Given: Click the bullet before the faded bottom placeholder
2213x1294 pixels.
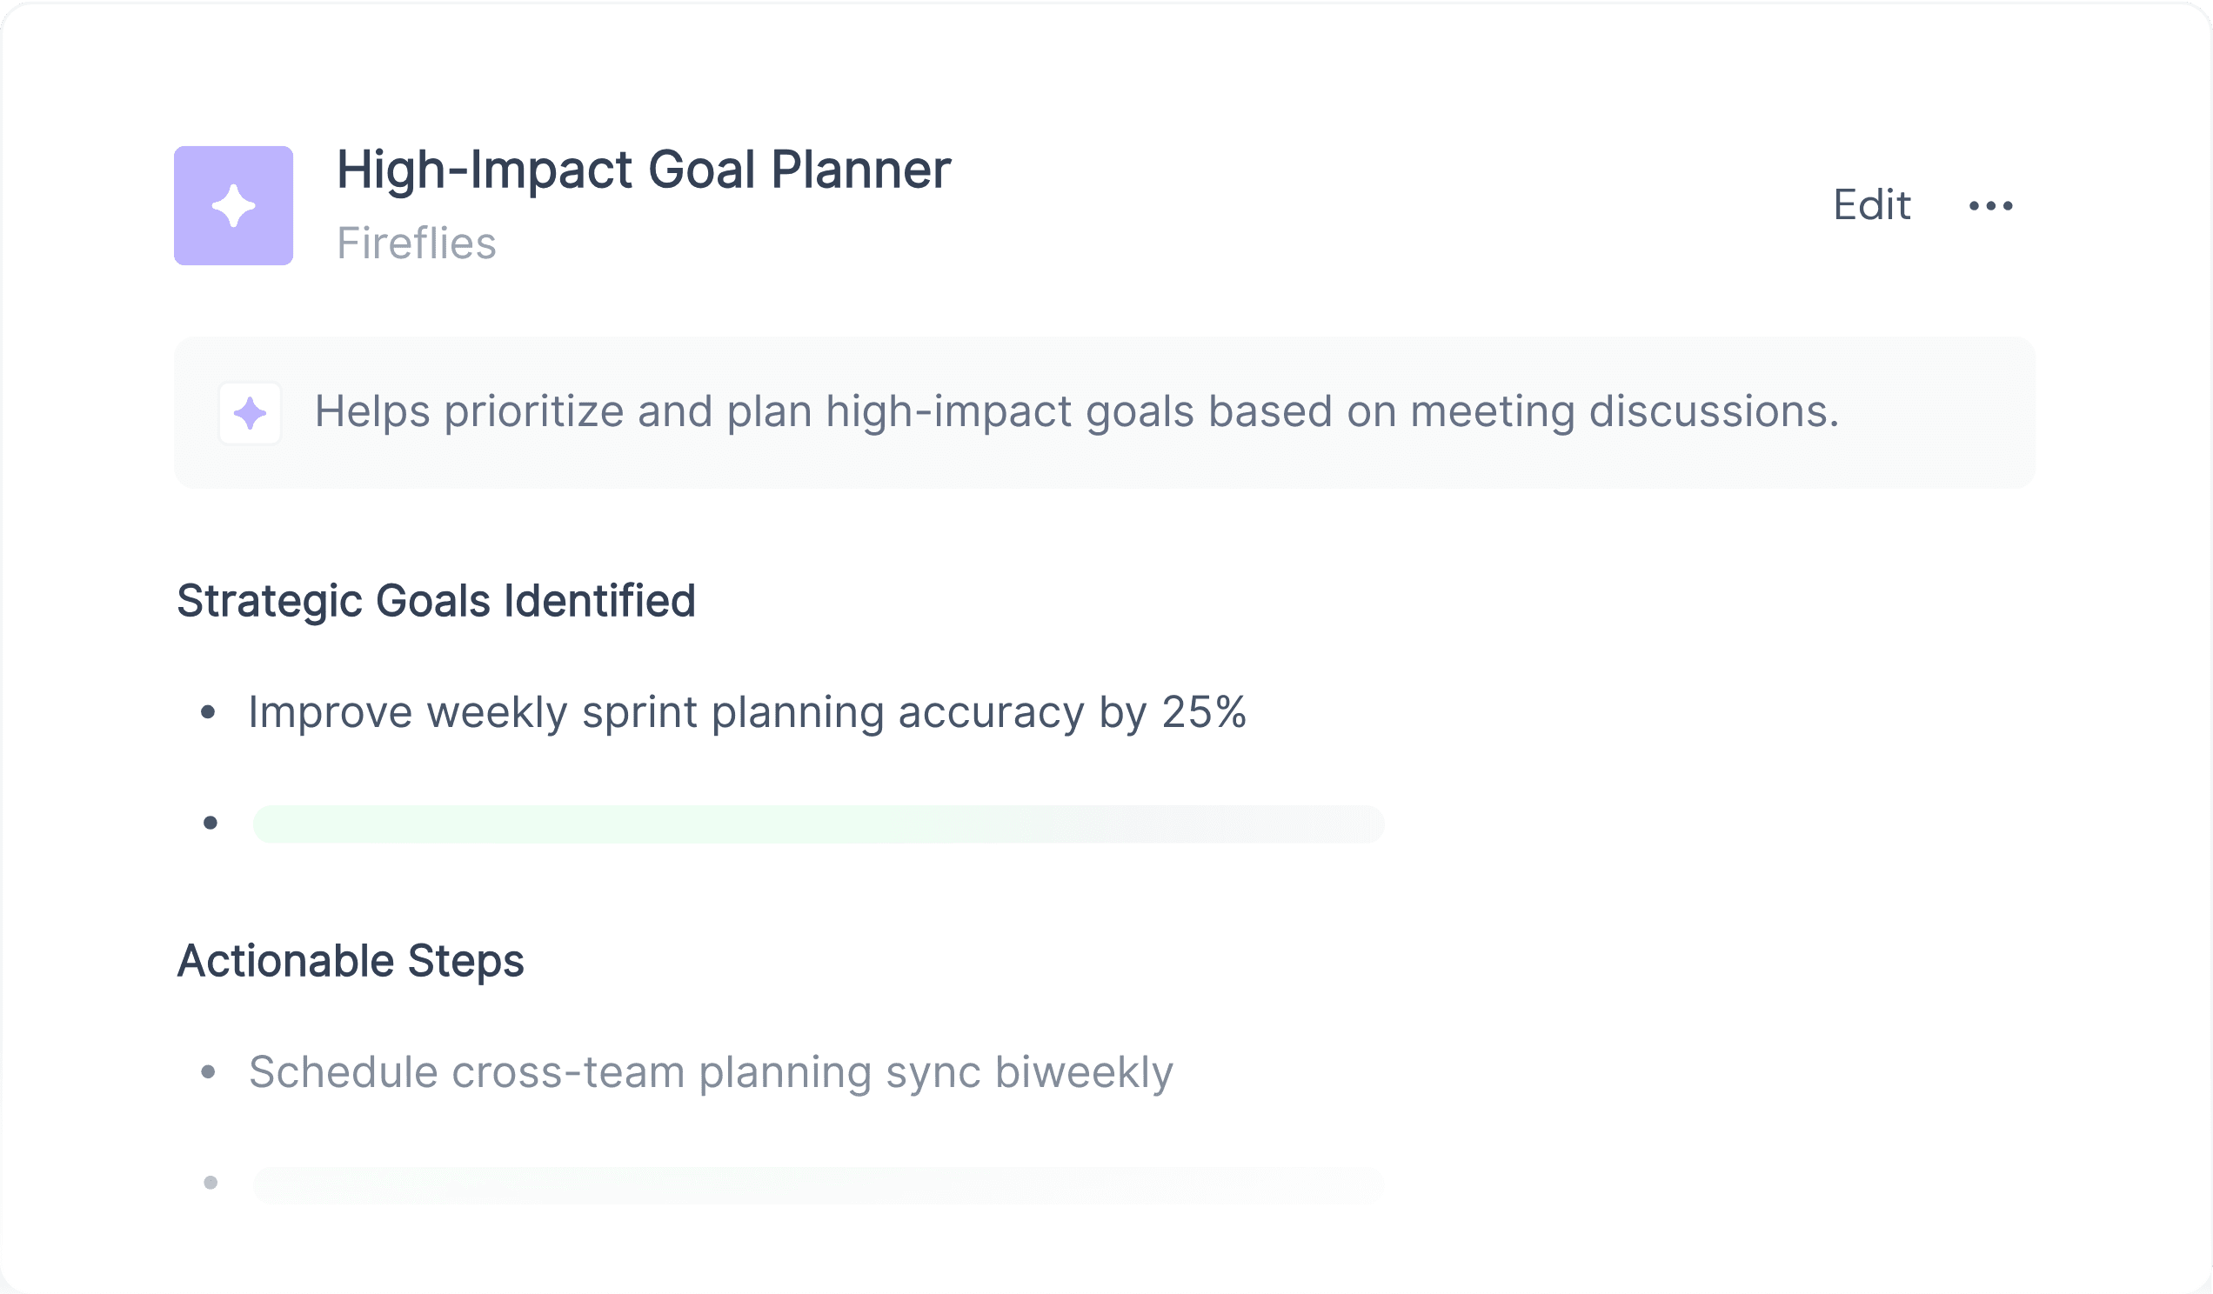Looking at the screenshot, I should coord(210,1183).
